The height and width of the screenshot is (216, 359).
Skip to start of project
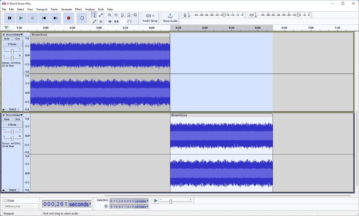coord(44,18)
